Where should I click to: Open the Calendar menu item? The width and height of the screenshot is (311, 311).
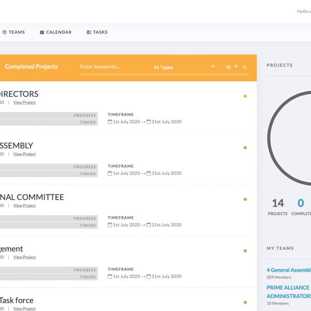(x=55, y=32)
